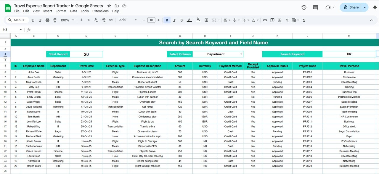Increase font size with plus button
Viewport: 379px width, 174px height.
tap(159, 20)
